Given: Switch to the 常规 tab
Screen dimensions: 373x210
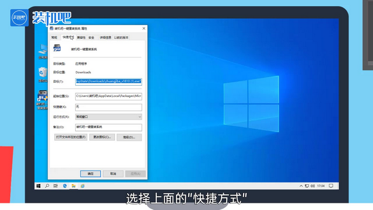Looking at the screenshot, I should (54, 37).
